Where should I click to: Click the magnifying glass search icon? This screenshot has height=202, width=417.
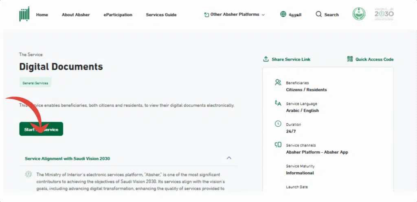[319, 14]
